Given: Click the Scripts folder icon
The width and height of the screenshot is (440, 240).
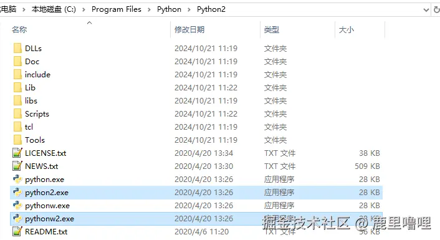Looking at the screenshot, I should click(17, 113).
